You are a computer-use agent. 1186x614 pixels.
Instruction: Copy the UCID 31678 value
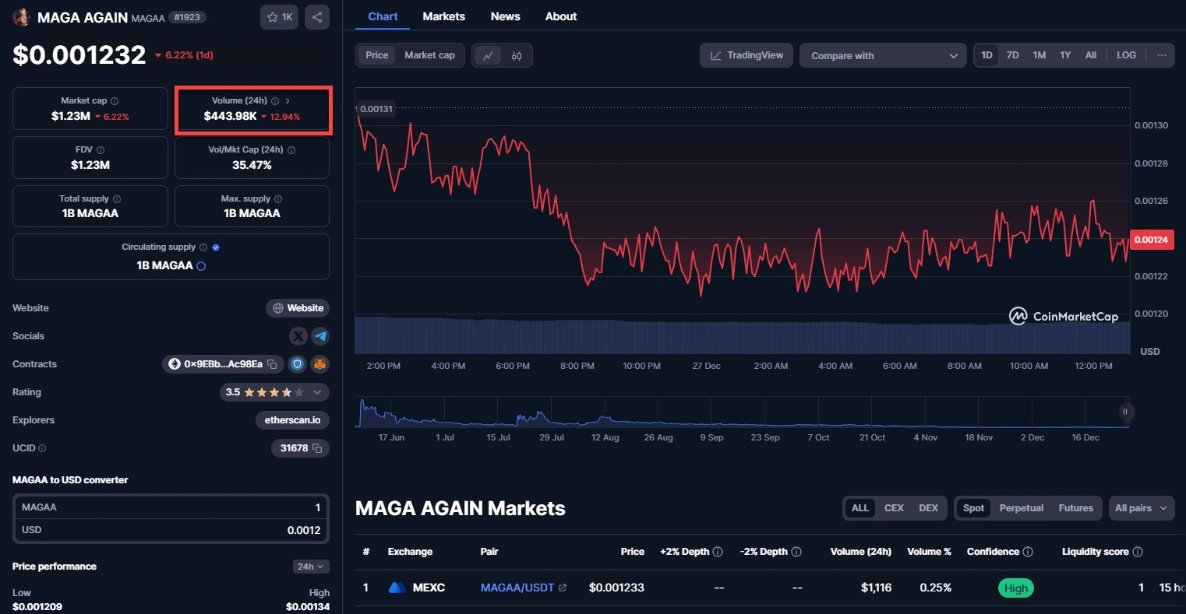click(317, 448)
